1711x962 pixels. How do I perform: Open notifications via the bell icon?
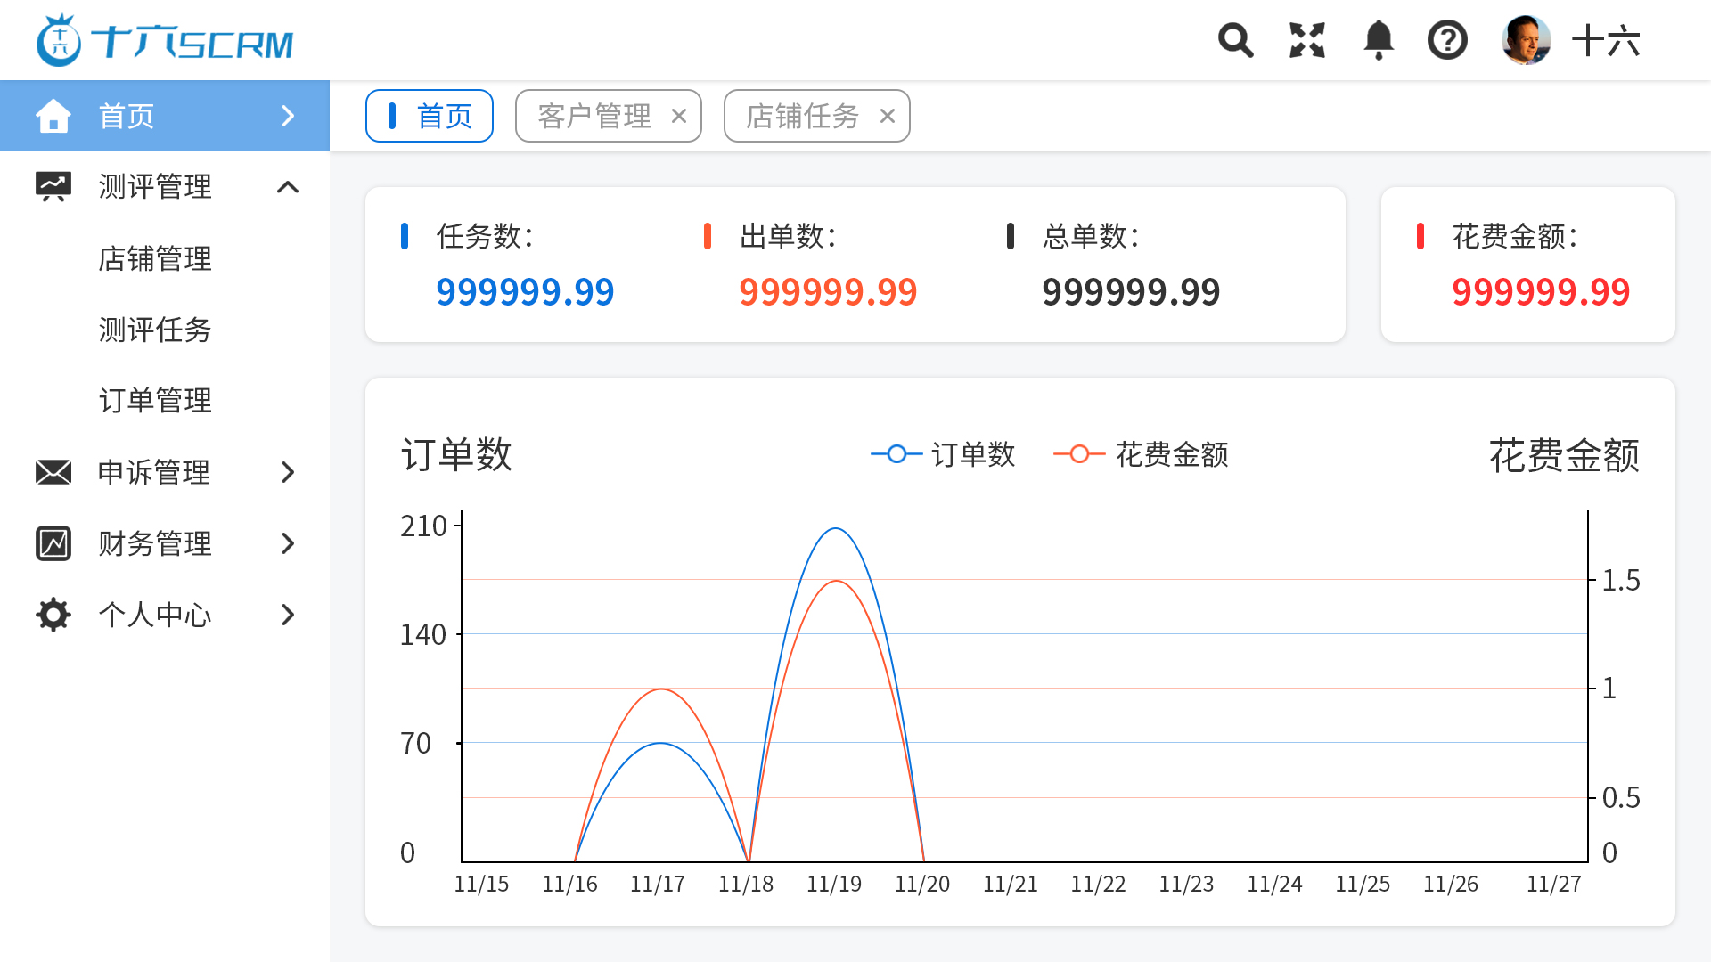pos(1378,41)
